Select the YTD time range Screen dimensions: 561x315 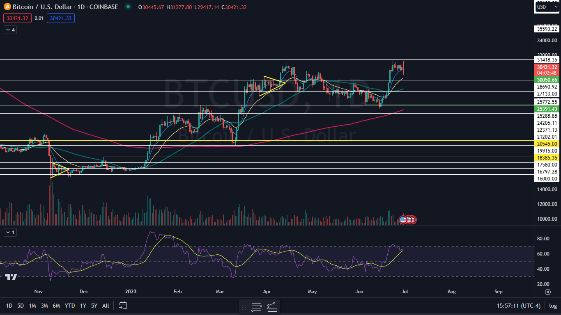70,306
